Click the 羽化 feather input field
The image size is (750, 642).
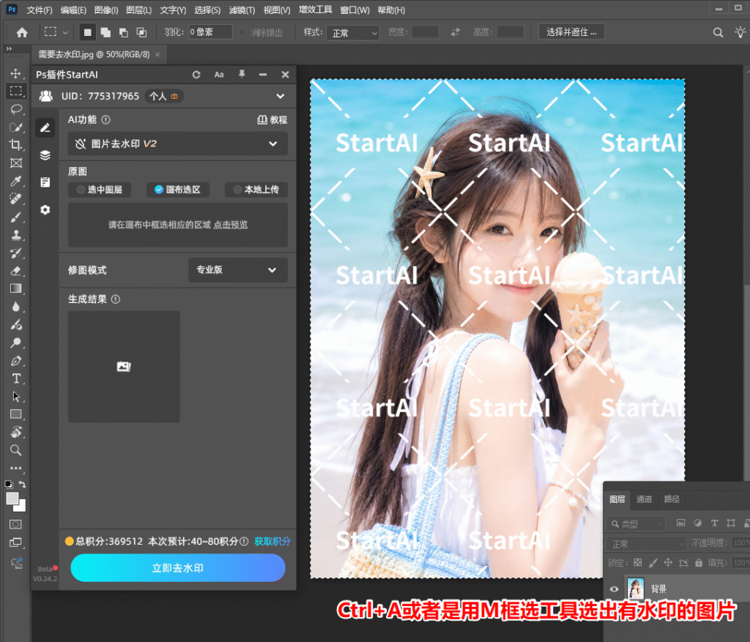210,32
